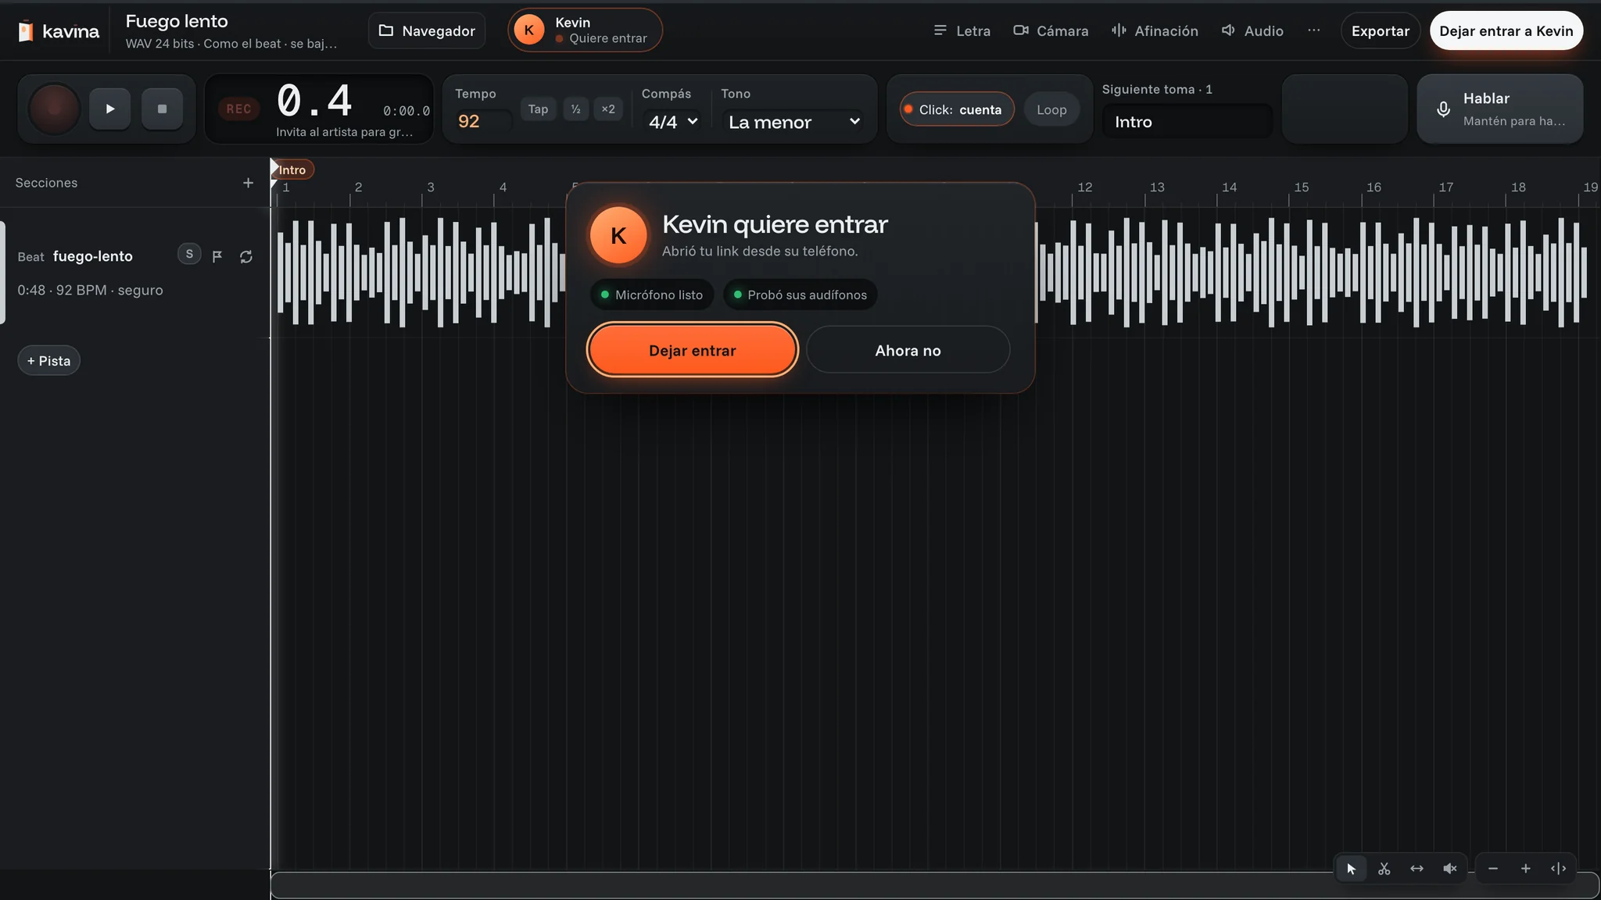Screen dimensions: 1601x900
Task: Click the Exportar button
Action: coord(1380,30)
